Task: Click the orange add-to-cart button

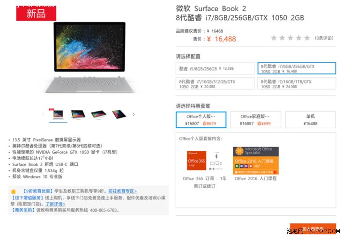Action: [313, 229]
